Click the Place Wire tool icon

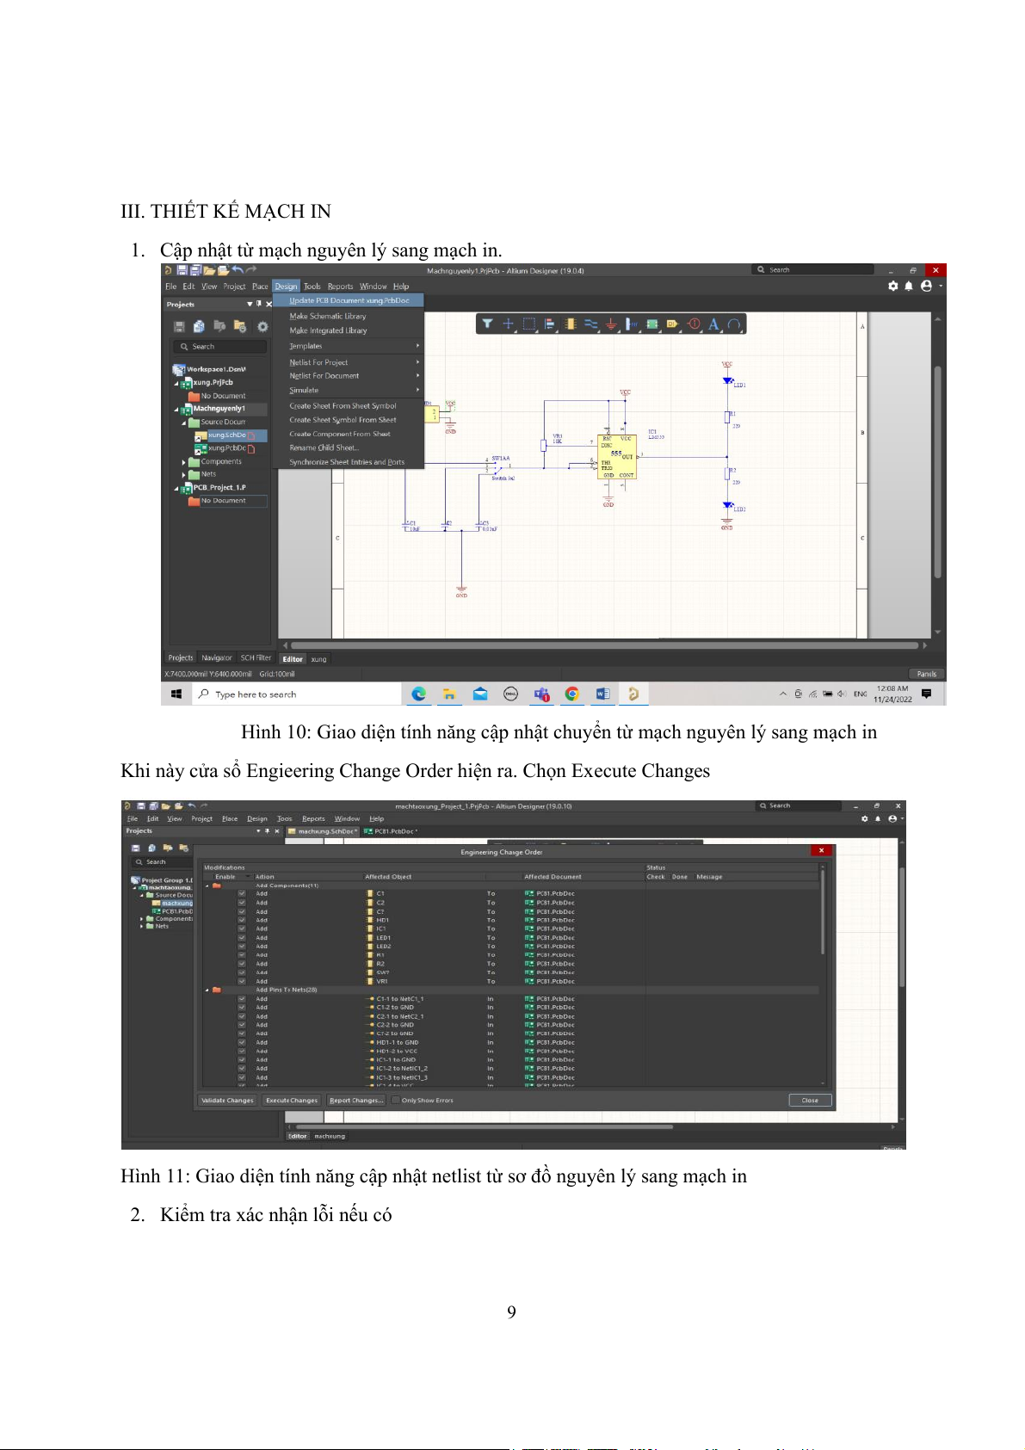(590, 324)
